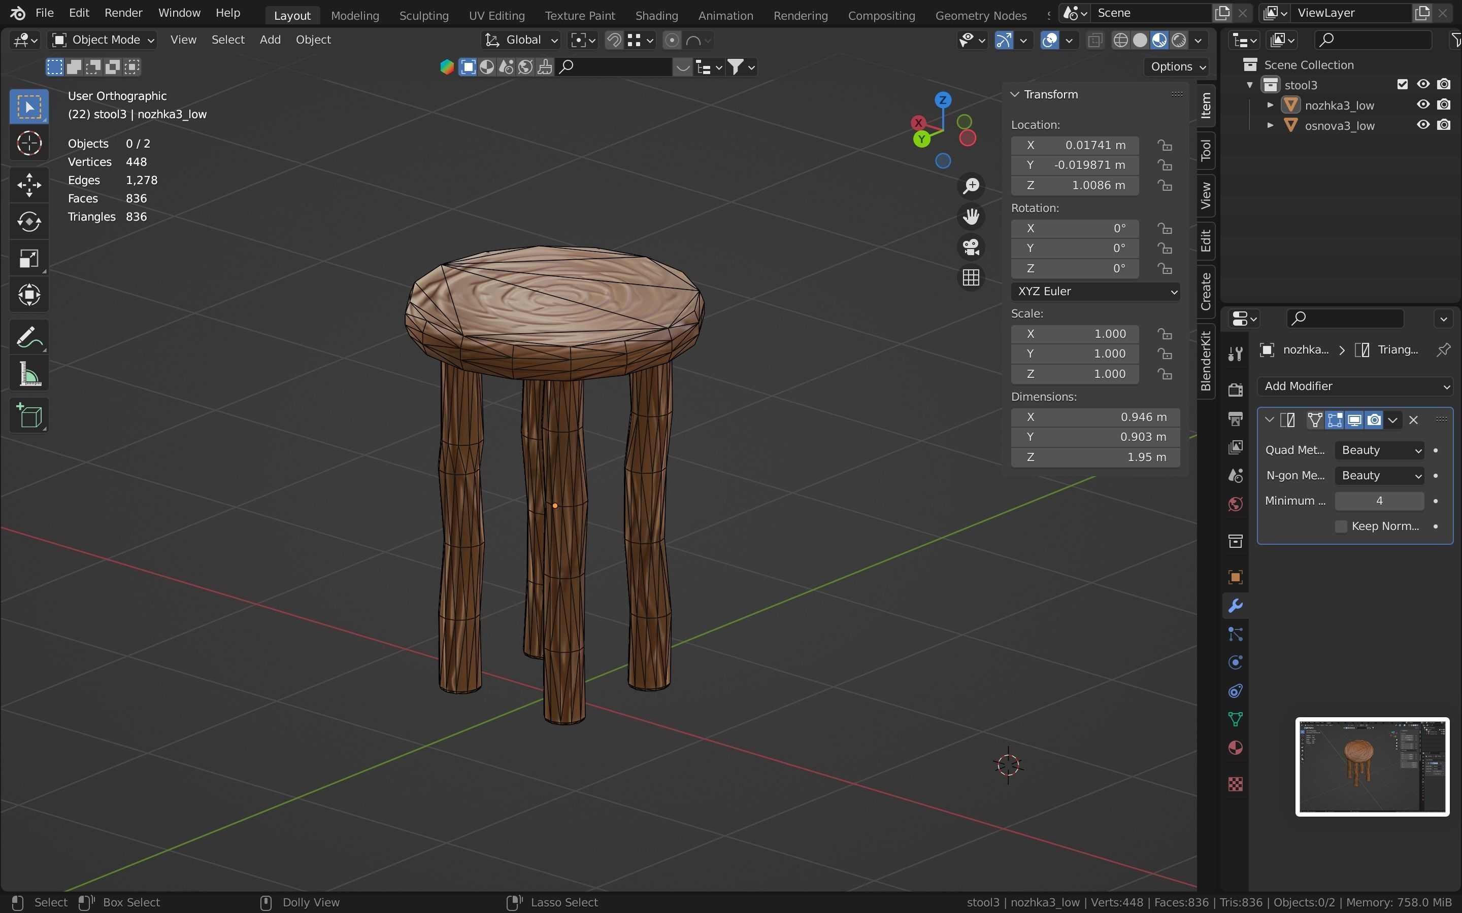Select the Measure tool
Image resolution: width=1462 pixels, height=913 pixels.
pyautogui.click(x=29, y=374)
